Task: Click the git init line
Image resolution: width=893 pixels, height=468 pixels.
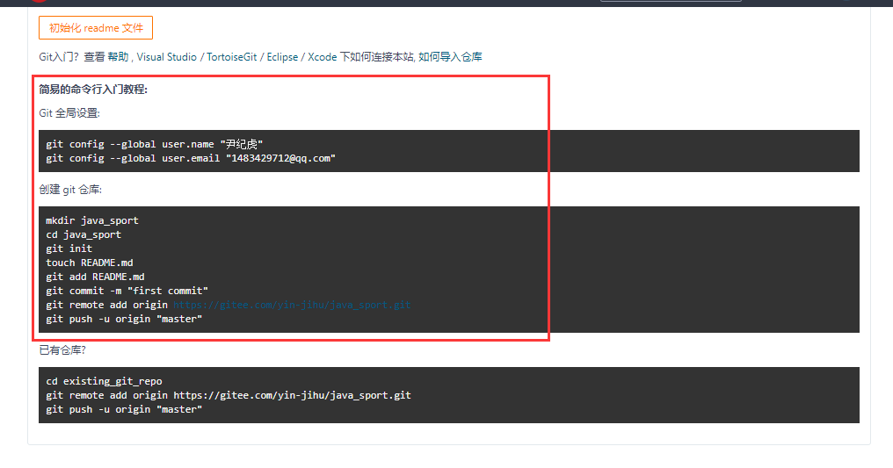Action: [69, 248]
